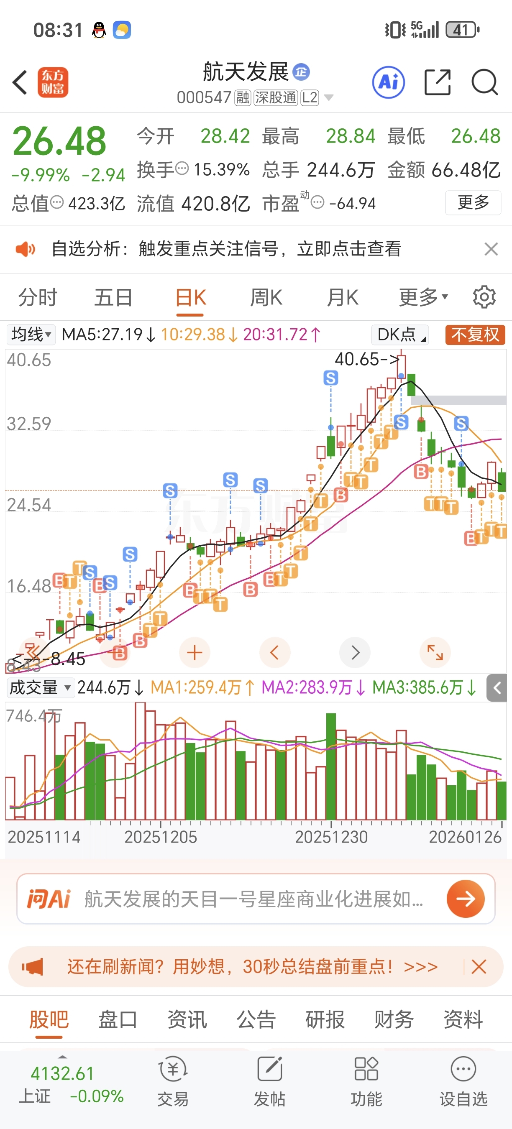Tap the 深股通 tag
This screenshot has width=512, height=1129.
[276, 97]
